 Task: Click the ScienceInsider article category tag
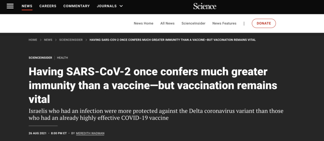click(x=40, y=58)
